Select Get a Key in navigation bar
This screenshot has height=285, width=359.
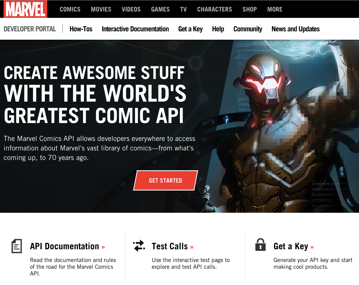(x=191, y=29)
